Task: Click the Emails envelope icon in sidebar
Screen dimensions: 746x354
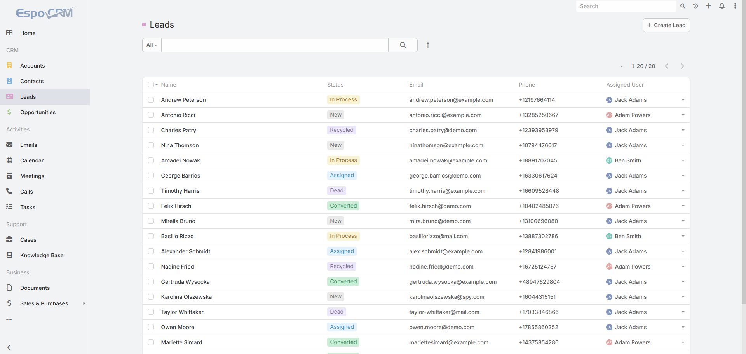Action: click(x=9, y=145)
